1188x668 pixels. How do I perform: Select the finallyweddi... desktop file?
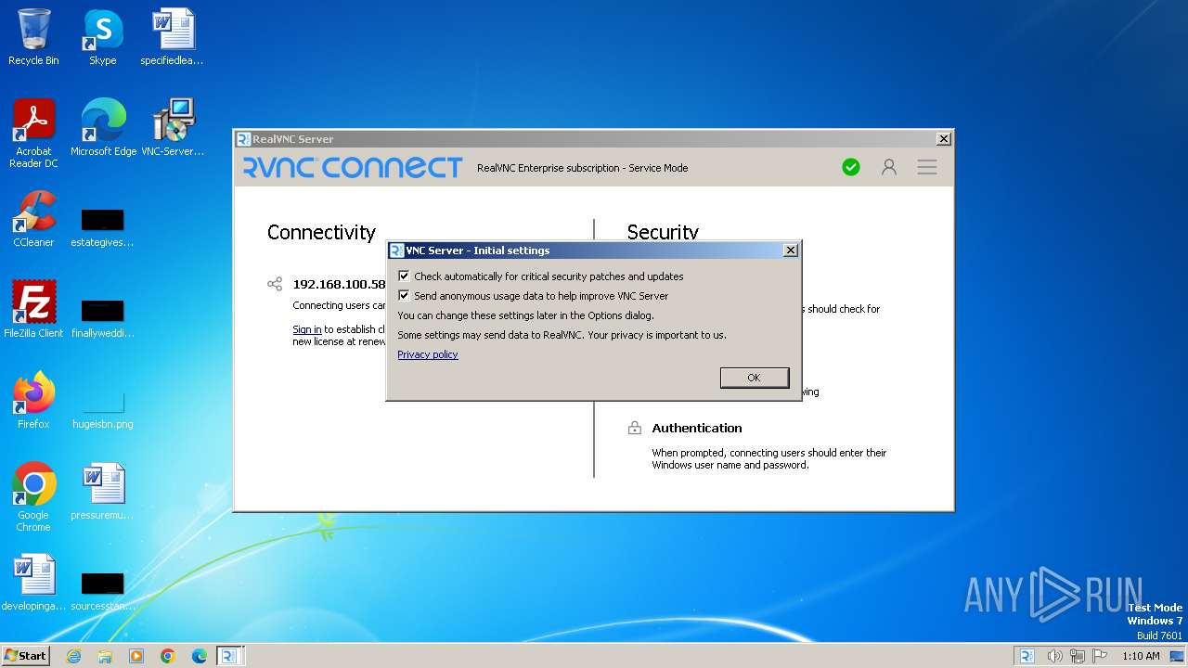[x=103, y=319]
